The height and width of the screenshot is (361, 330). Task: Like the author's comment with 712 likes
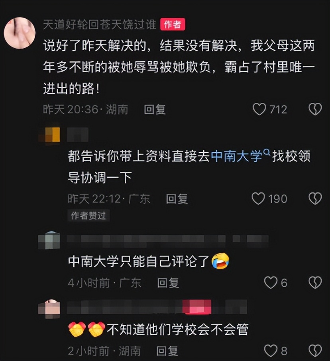[x=259, y=109]
